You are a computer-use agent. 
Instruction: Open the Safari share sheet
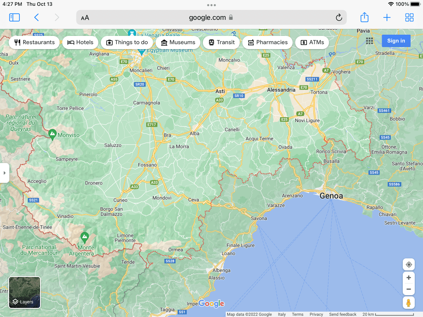pos(364,17)
